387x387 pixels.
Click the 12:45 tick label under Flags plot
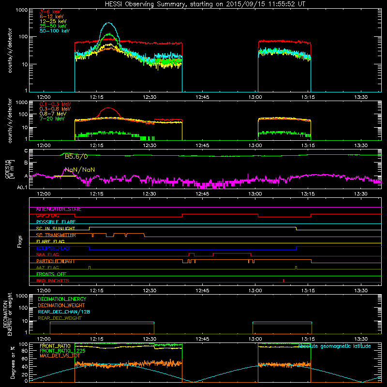click(202, 291)
